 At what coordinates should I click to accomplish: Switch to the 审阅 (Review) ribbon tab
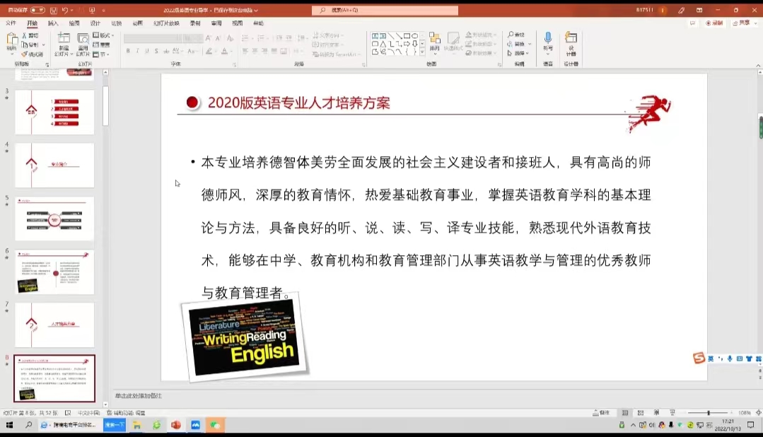(216, 23)
